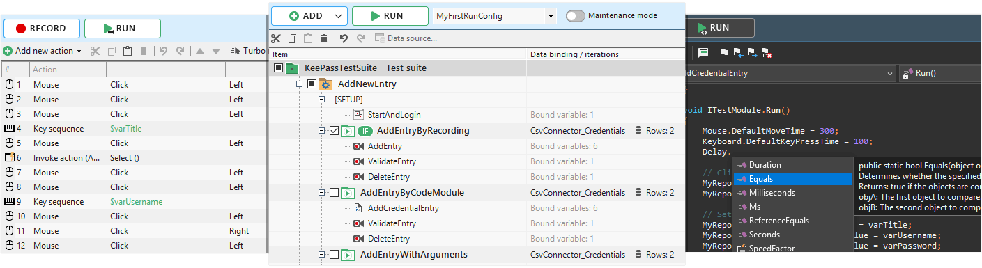Choose Equals from autocomplete list
The width and height of the screenshot is (982, 268).
[x=792, y=179]
